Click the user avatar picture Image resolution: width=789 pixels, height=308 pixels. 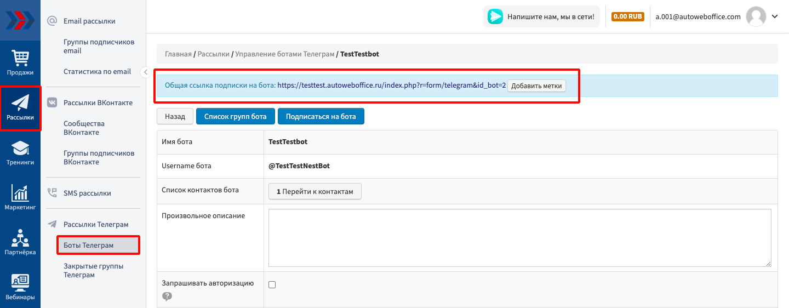(756, 16)
